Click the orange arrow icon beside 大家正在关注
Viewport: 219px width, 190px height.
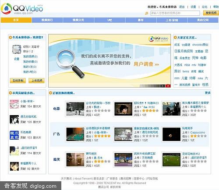pyautogui.click(x=175, y=38)
